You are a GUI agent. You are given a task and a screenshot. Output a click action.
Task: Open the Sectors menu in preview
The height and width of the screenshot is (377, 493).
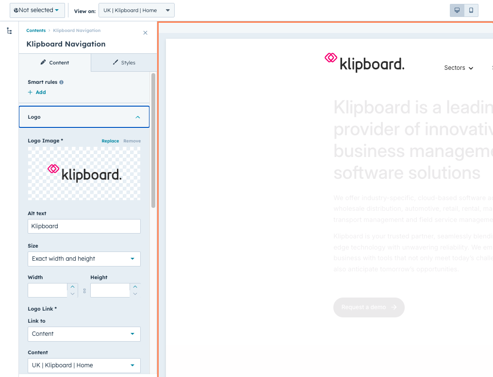459,68
